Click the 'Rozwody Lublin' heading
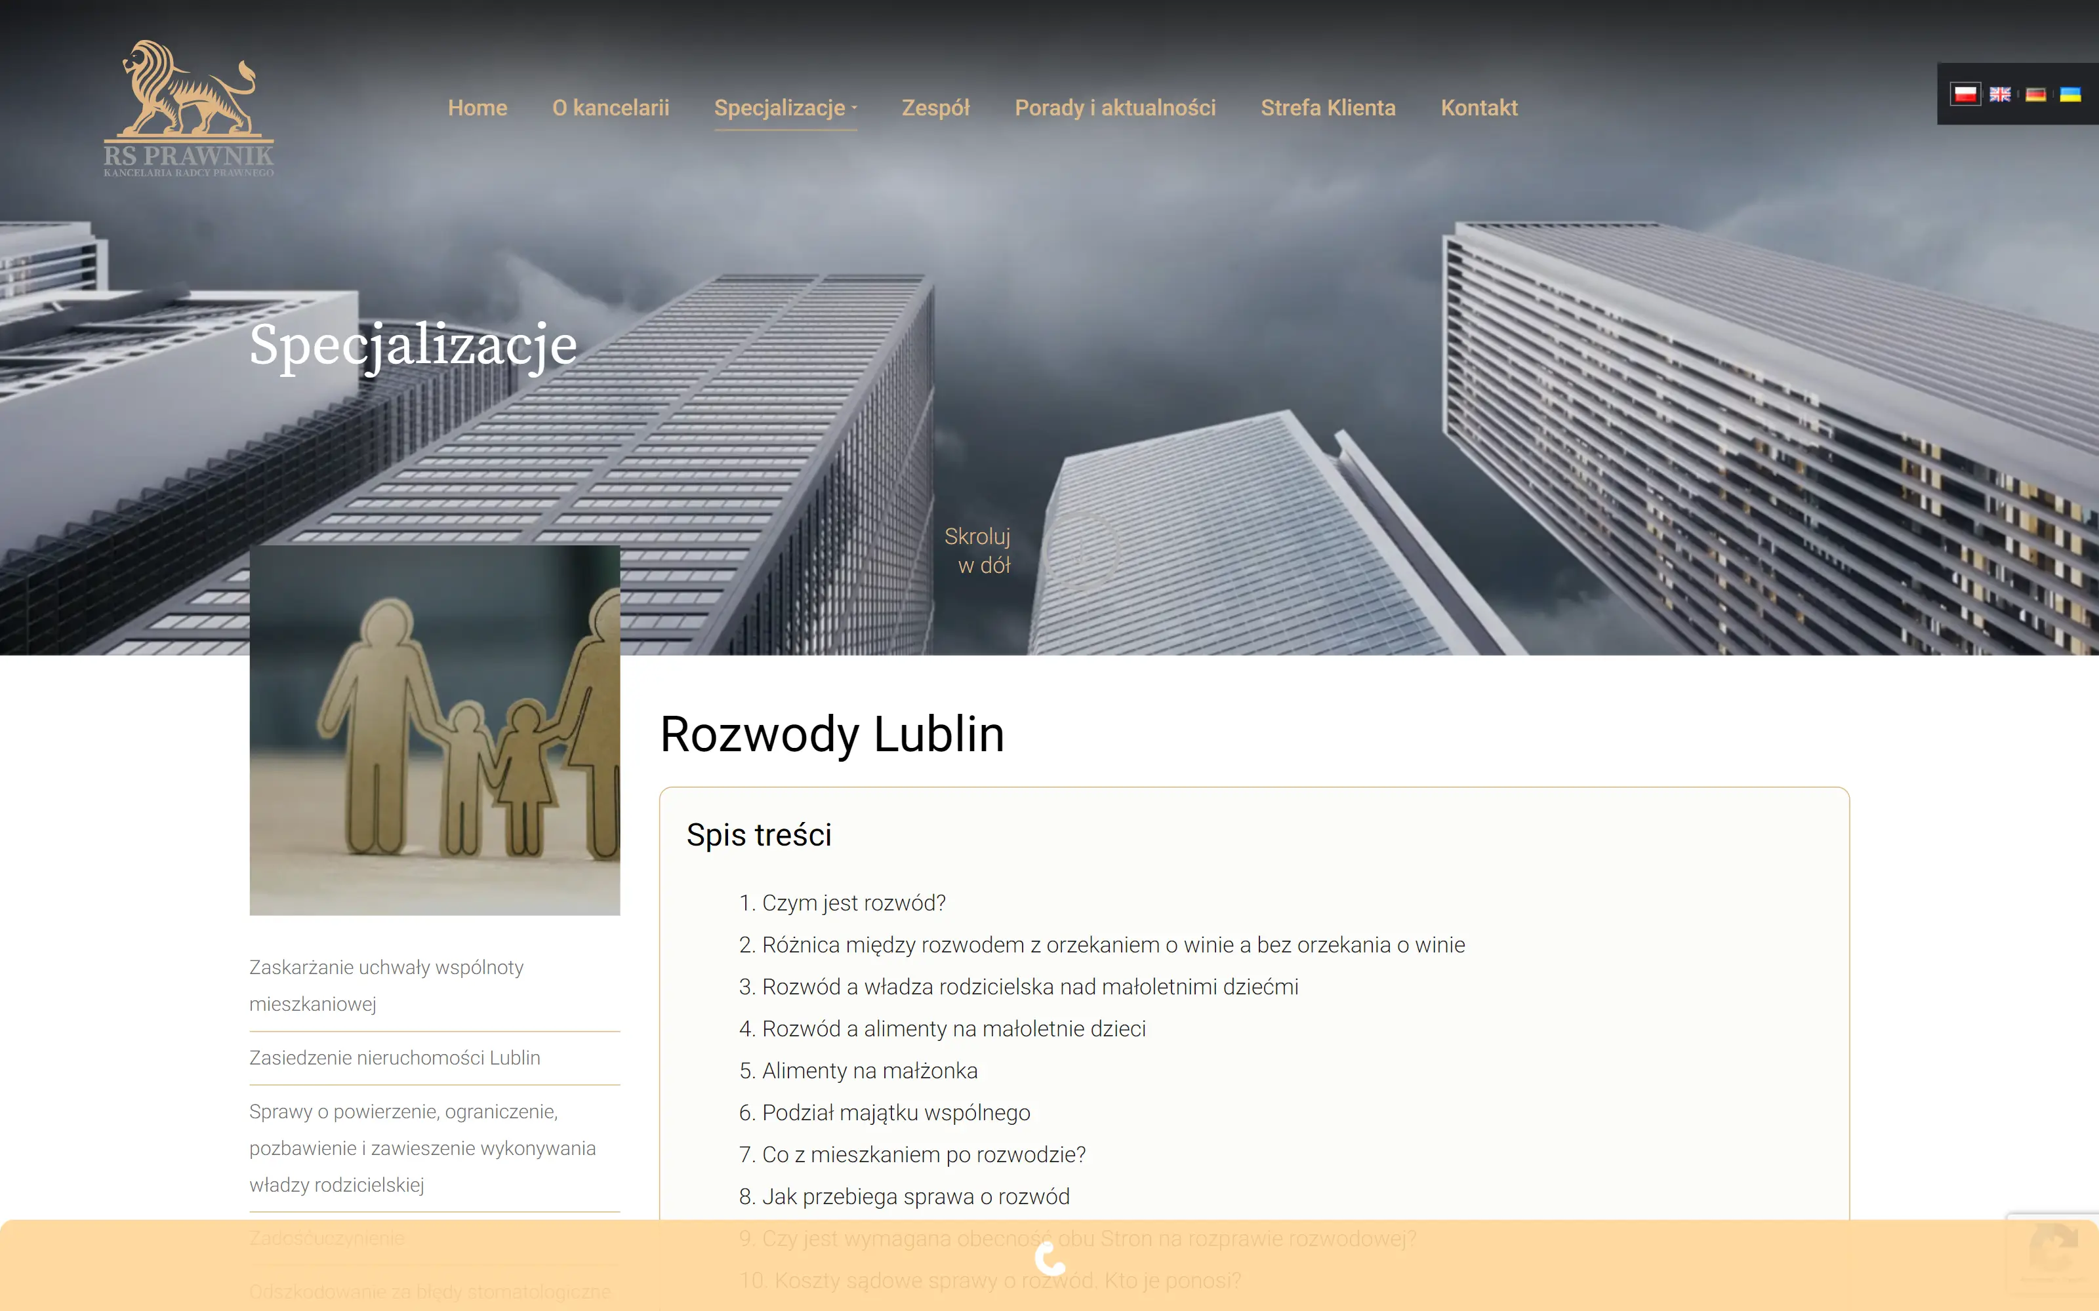This screenshot has height=1311, width=2099. click(x=832, y=734)
